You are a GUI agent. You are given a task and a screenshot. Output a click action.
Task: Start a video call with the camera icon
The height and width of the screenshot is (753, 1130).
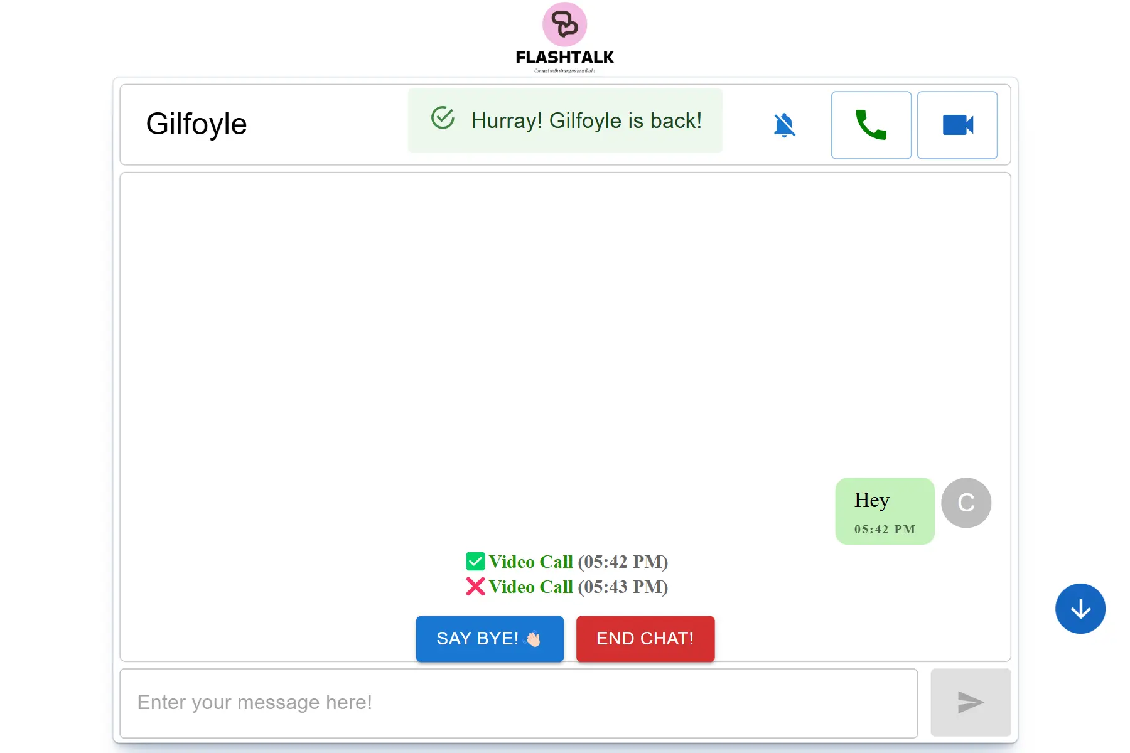[957, 125]
